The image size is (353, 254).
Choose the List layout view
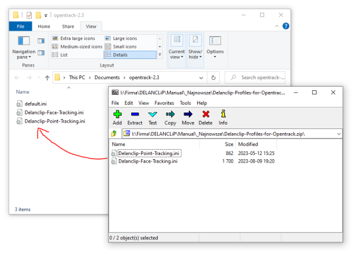click(x=64, y=55)
